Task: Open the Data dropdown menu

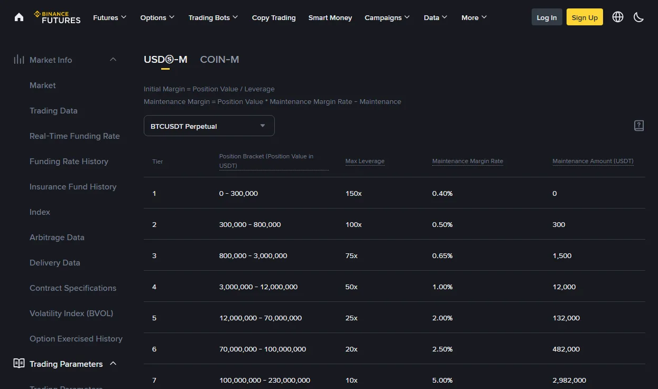Action: (435, 17)
